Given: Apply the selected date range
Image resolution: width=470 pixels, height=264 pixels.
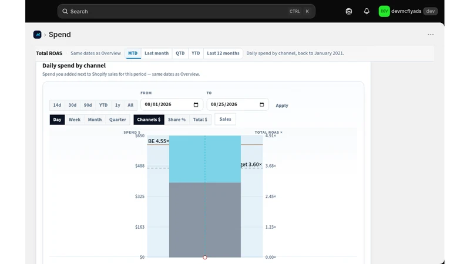Looking at the screenshot, I should [x=282, y=106].
